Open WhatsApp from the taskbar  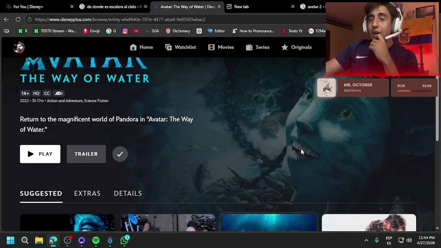coord(124,240)
